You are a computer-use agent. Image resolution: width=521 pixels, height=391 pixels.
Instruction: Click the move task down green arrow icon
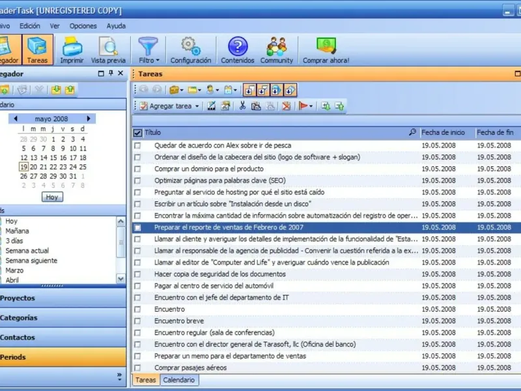[x=326, y=106]
